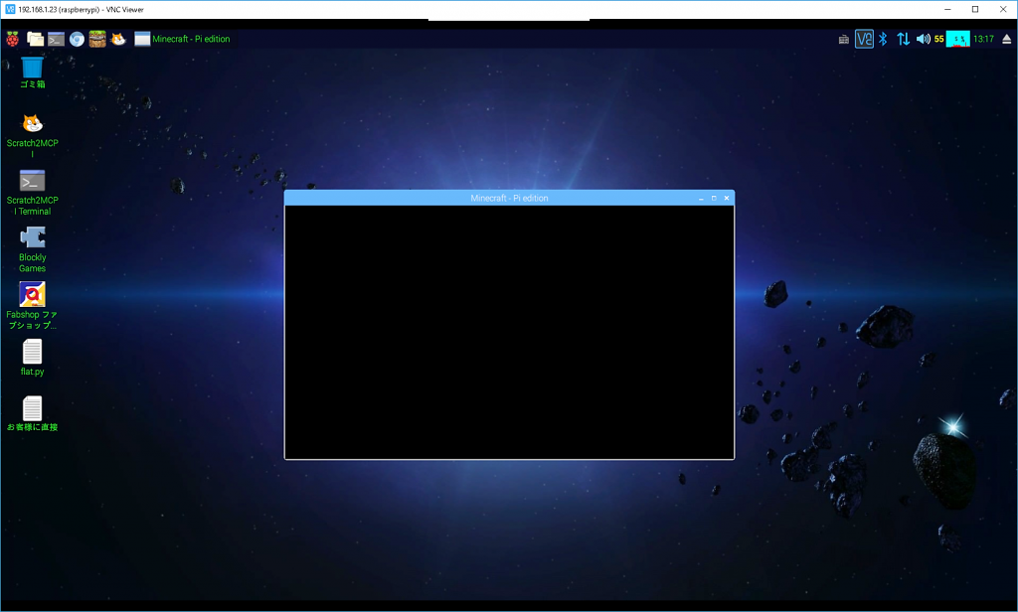Image resolution: width=1018 pixels, height=612 pixels.
Task: Select the Fabshop desktop shortcut
Action: (x=32, y=306)
